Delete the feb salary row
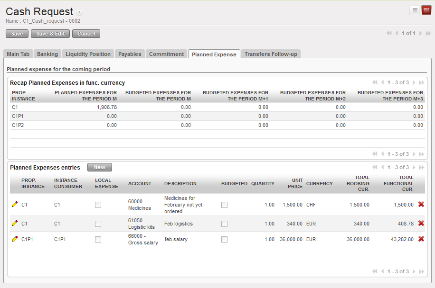This screenshot has width=435, height=288. [421, 239]
